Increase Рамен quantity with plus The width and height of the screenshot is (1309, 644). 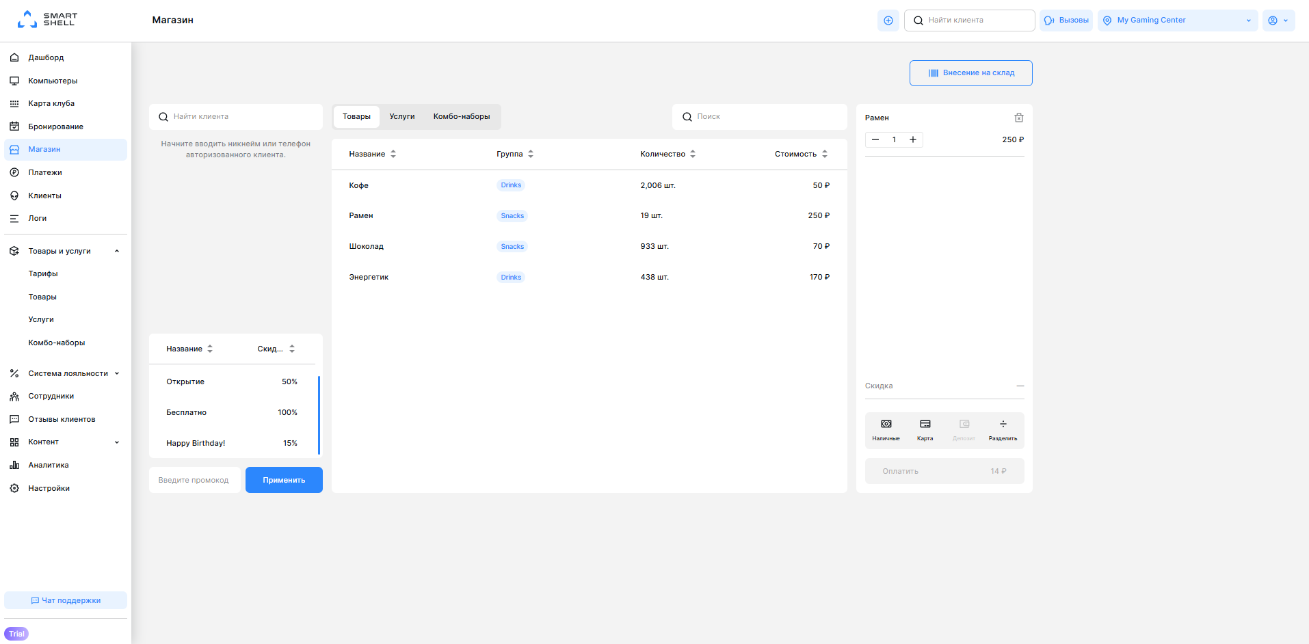point(913,139)
